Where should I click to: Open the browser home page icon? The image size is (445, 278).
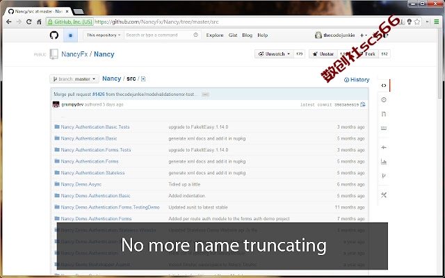pos(39,22)
